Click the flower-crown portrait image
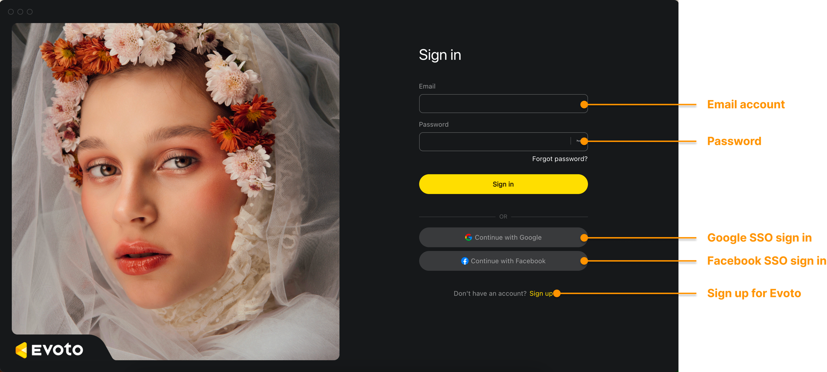The height and width of the screenshot is (372, 827). click(x=176, y=192)
